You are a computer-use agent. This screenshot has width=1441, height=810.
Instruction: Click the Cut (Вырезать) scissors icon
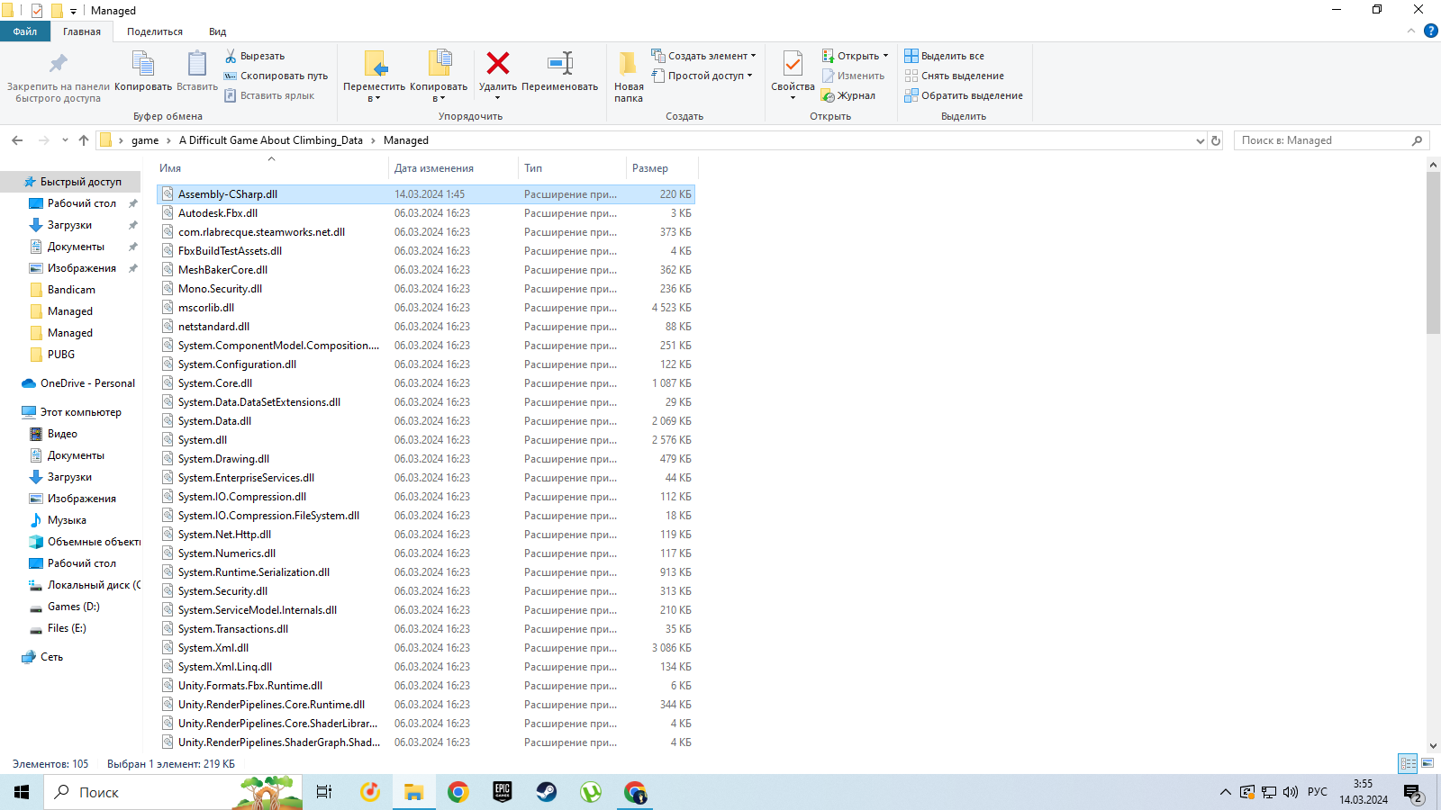[231, 56]
